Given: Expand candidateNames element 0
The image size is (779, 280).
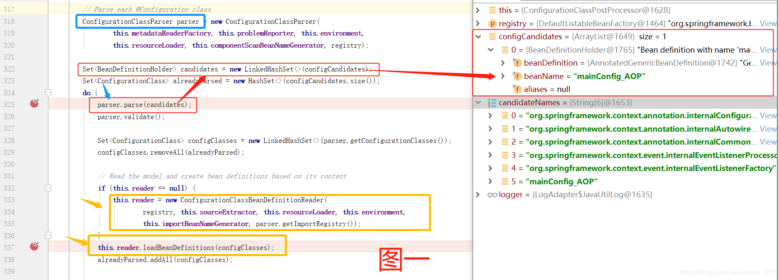Looking at the screenshot, I should pyautogui.click(x=490, y=115).
